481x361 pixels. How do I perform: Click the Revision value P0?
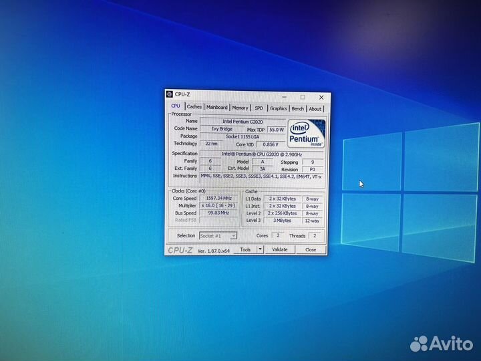click(x=313, y=169)
